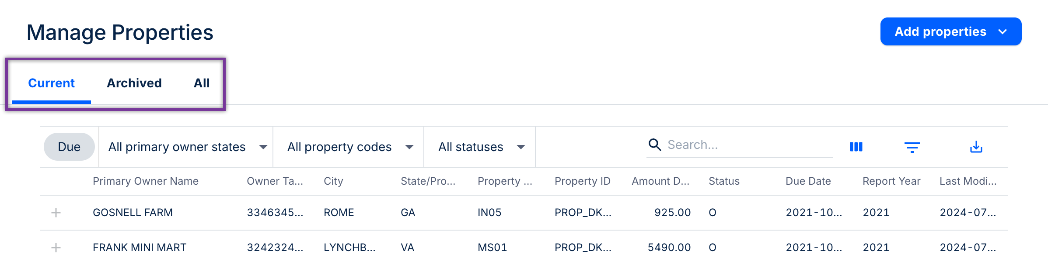This screenshot has height=262, width=1048.
Task: Switch to the Archived tab
Action: click(x=134, y=83)
